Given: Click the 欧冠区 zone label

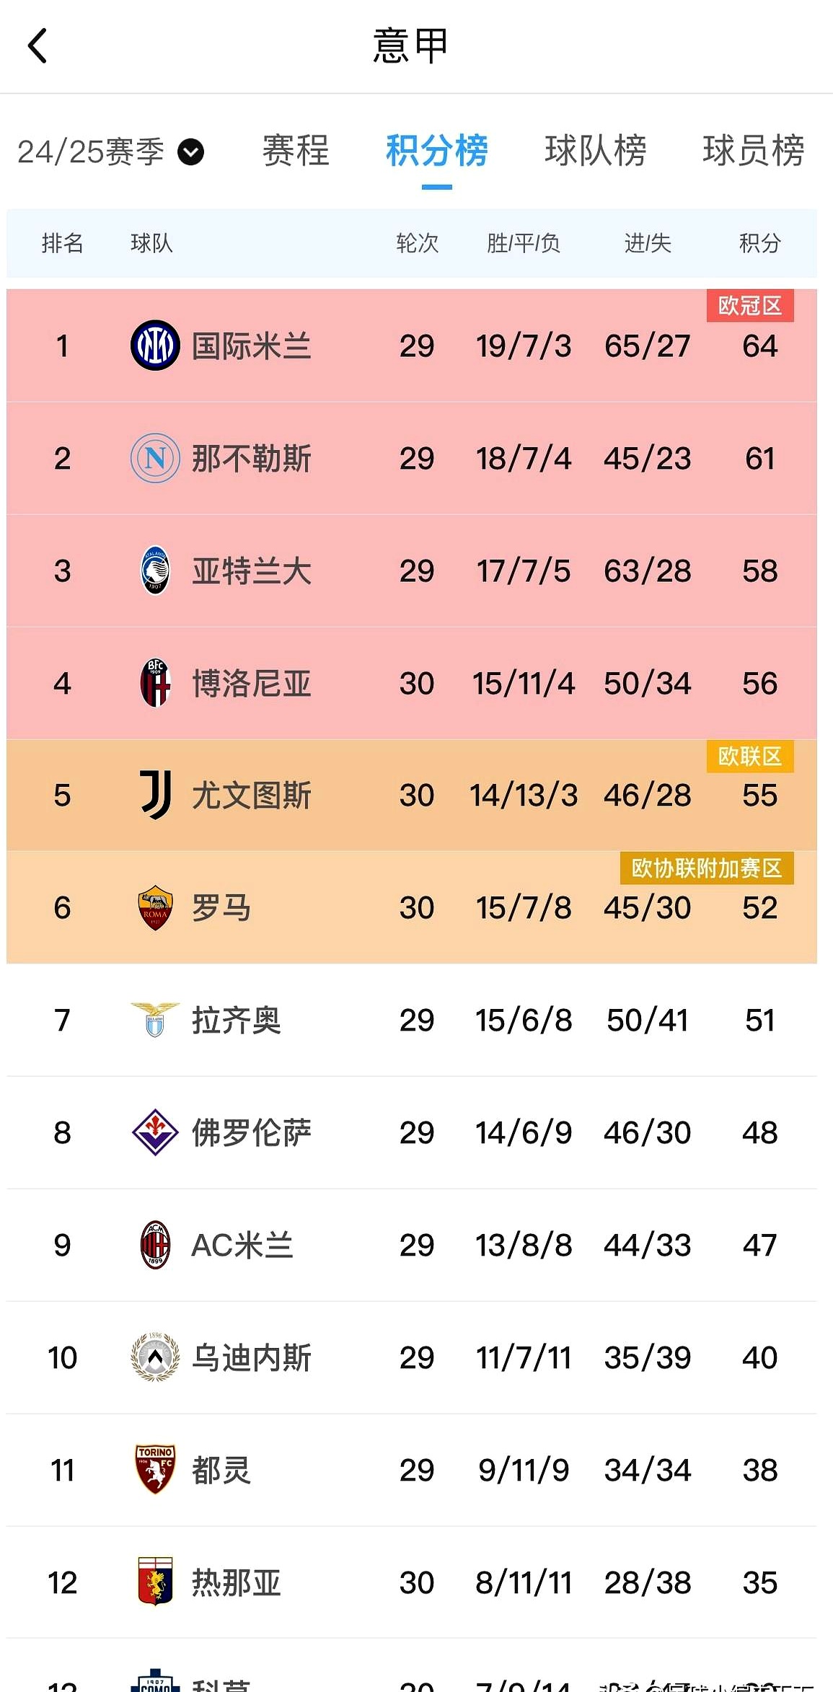Looking at the screenshot, I should pyautogui.click(x=749, y=306).
